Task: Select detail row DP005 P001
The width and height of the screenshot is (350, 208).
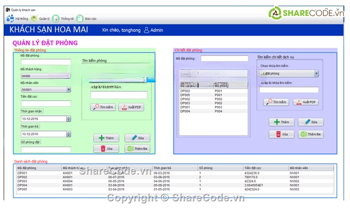Action: (214, 95)
